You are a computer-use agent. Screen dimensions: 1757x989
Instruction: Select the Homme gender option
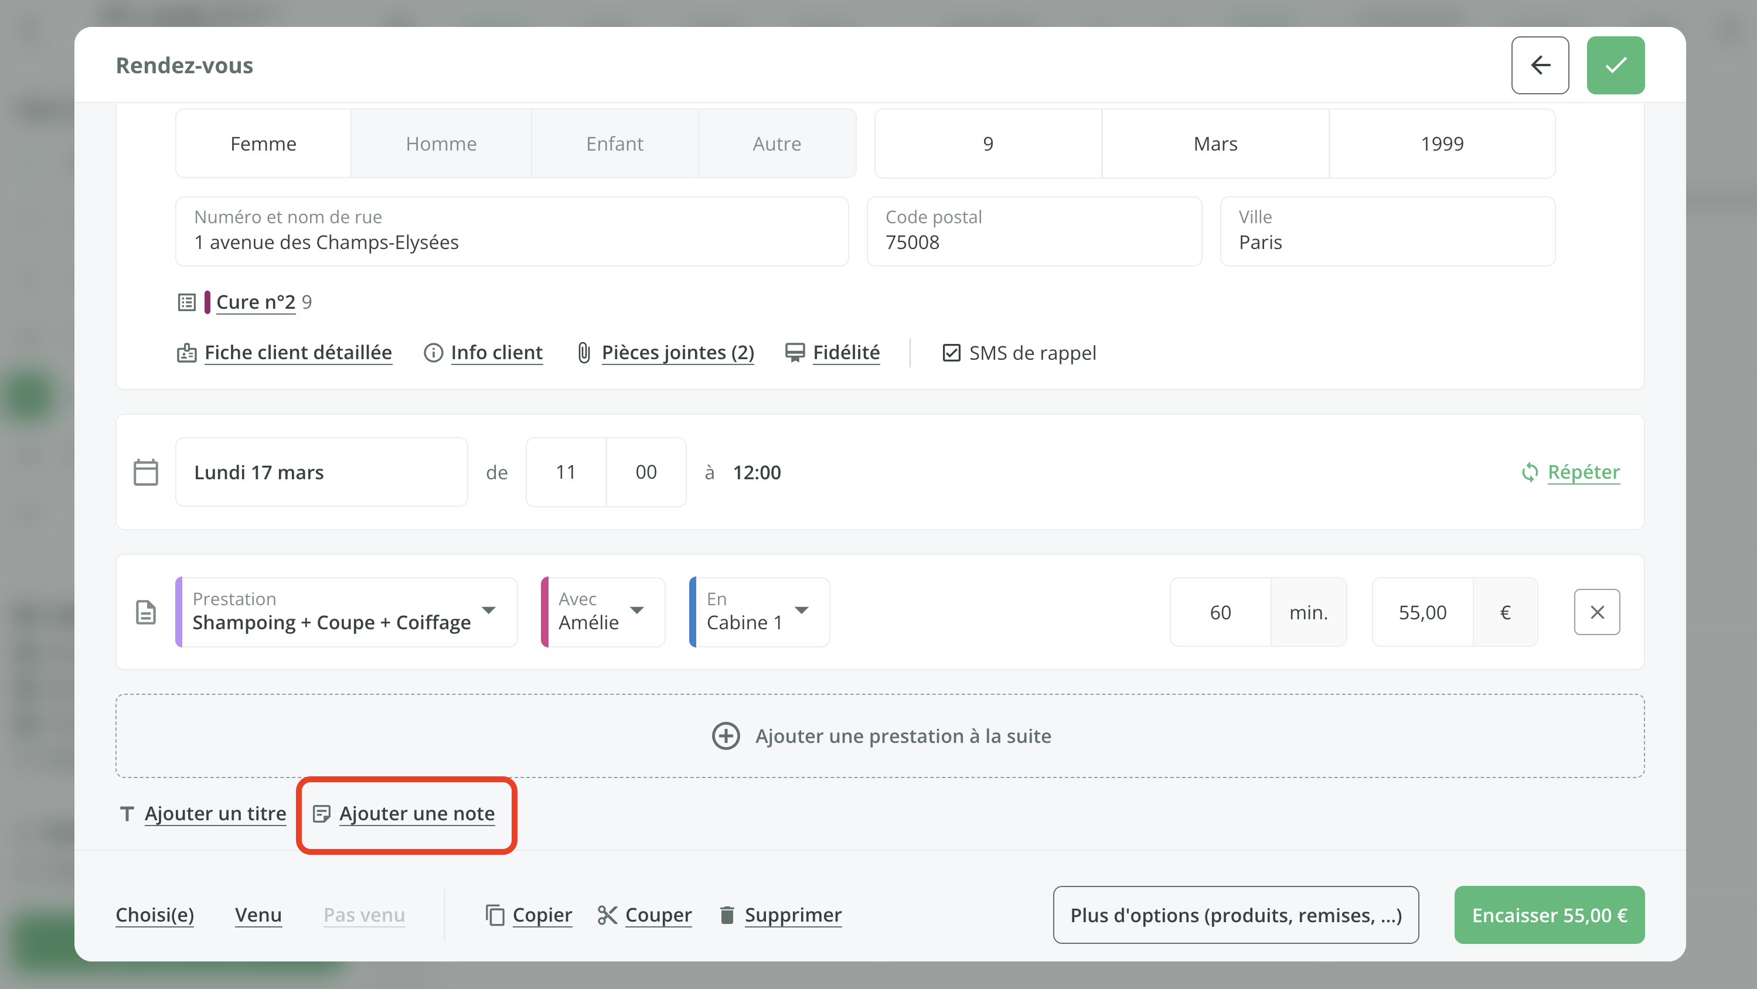click(x=441, y=143)
